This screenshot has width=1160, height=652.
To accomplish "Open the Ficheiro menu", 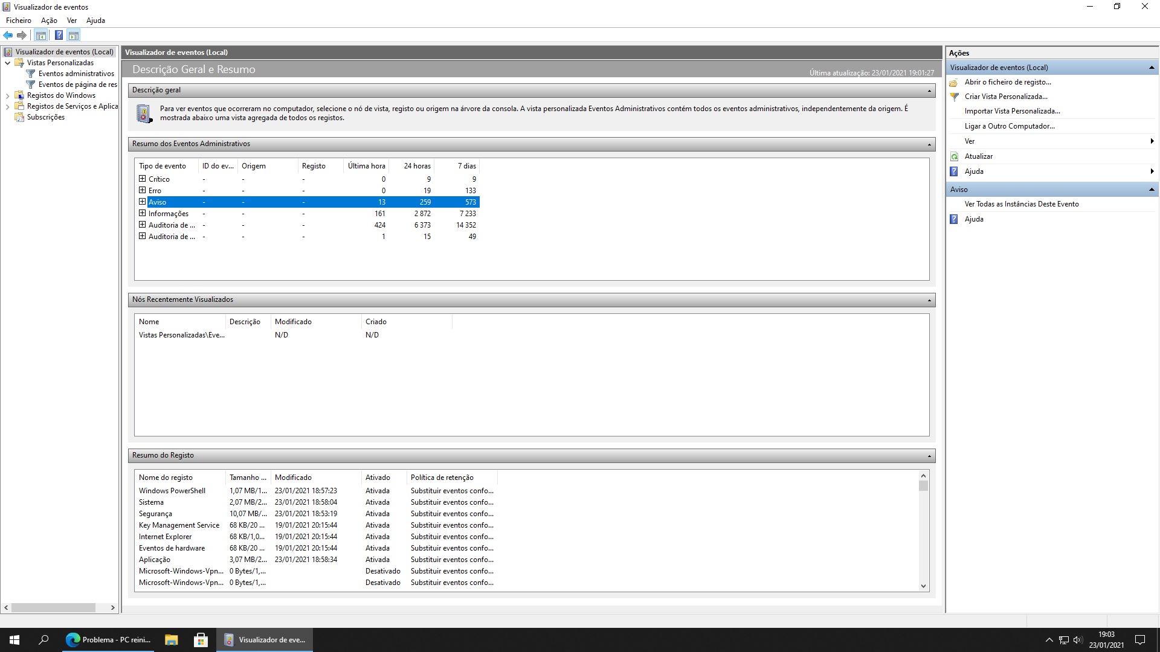I will coord(19,21).
